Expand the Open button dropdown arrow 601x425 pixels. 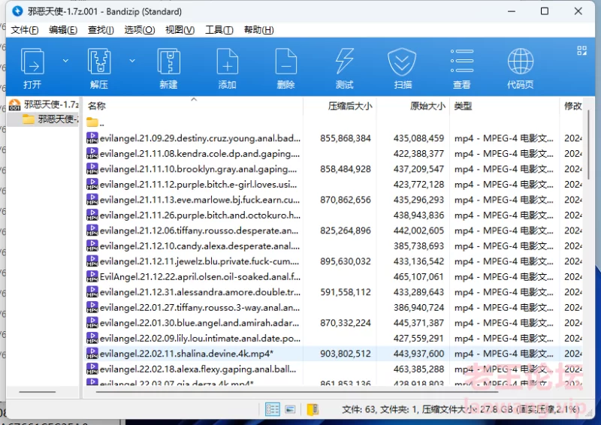tap(65, 61)
